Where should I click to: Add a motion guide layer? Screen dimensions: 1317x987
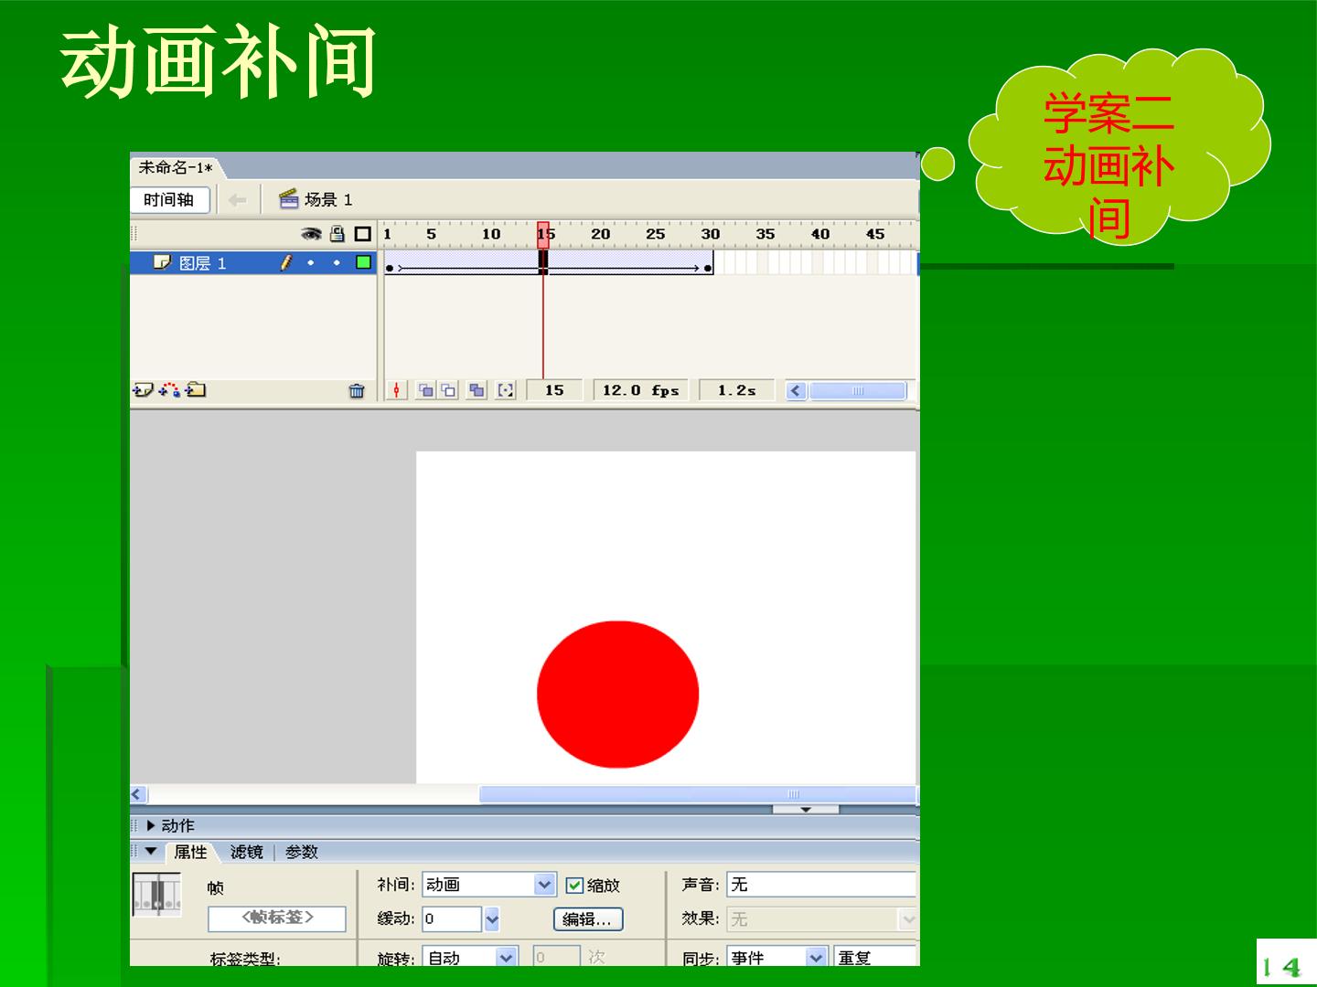[169, 390]
